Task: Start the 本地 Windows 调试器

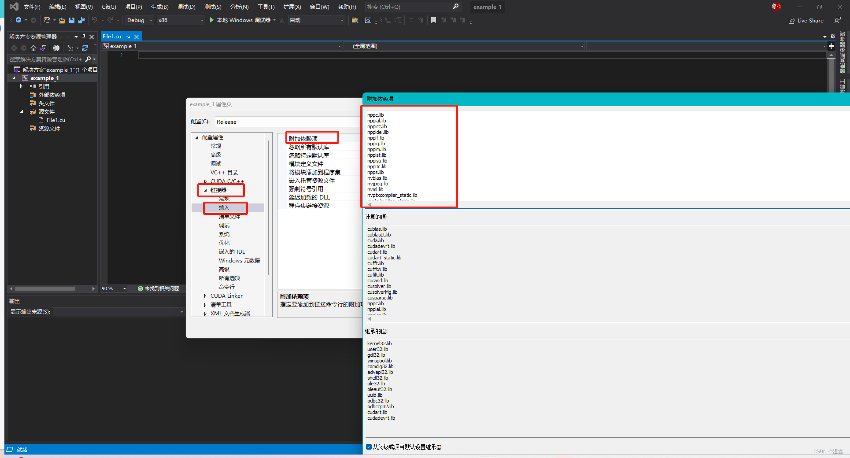Action: pyautogui.click(x=242, y=20)
